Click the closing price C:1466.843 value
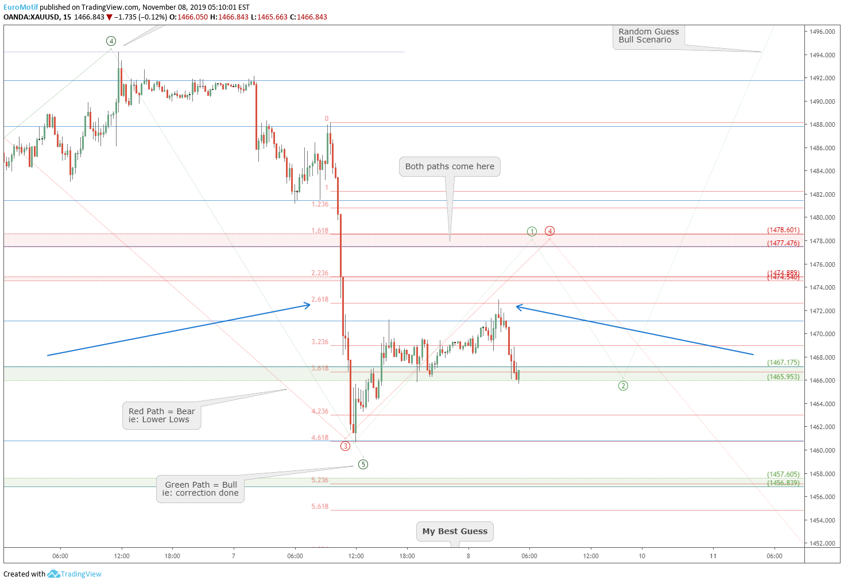The height and width of the screenshot is (584, 844). 308,17
